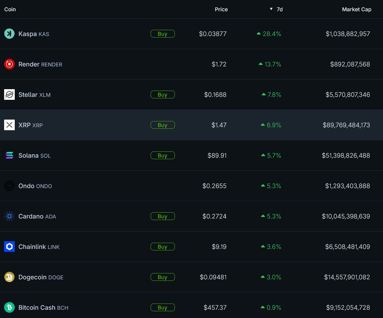Click the Stellar XLM logo icon
Screen dimensions: 383x318
click(9, 94)
